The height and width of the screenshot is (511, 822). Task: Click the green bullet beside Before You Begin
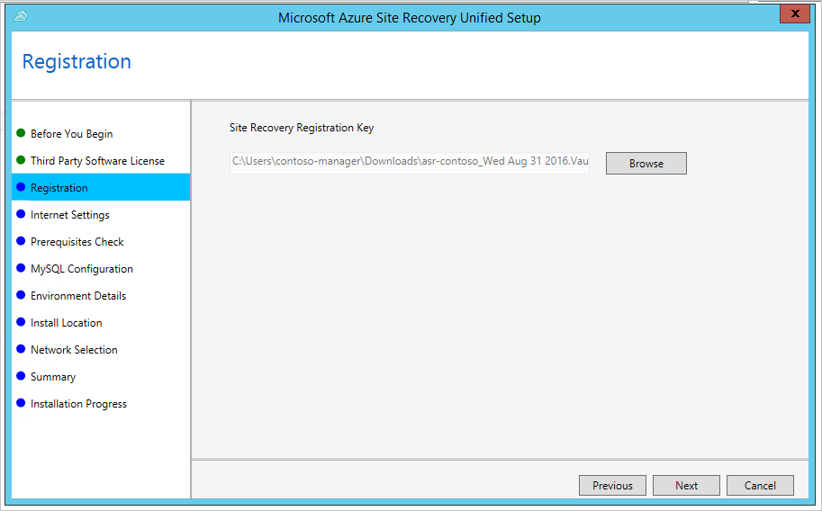21,132
